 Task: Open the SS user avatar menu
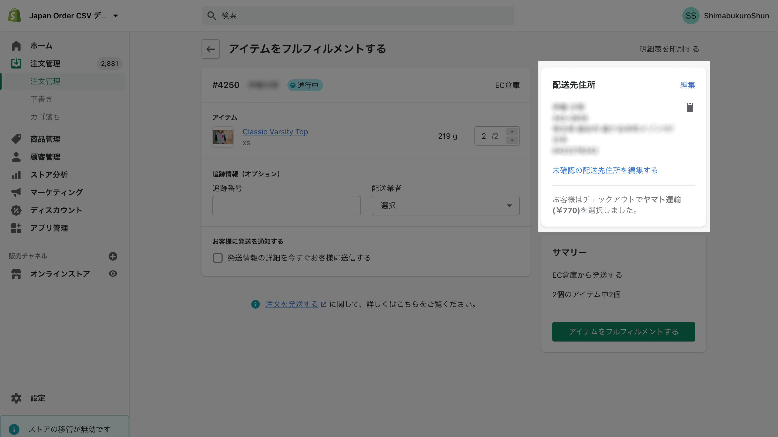tap(691, 16)
